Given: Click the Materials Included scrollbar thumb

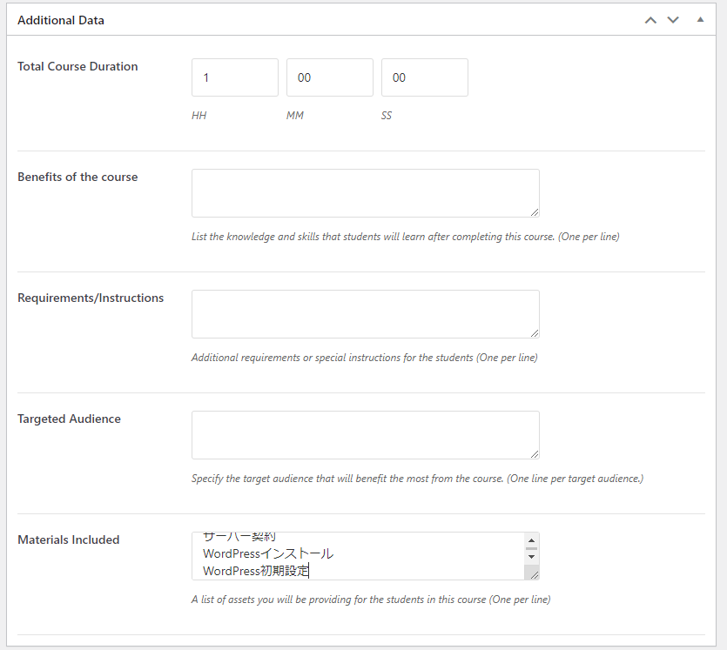Looking at the screenshot, I should tap(531, 549).
